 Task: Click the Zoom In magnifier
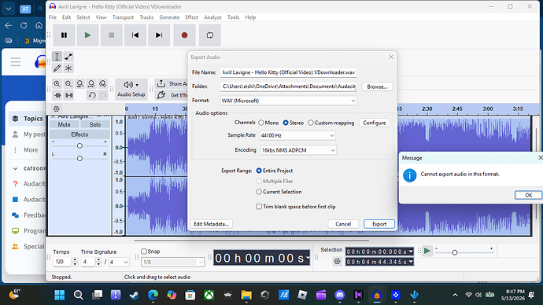coord(57,83)
